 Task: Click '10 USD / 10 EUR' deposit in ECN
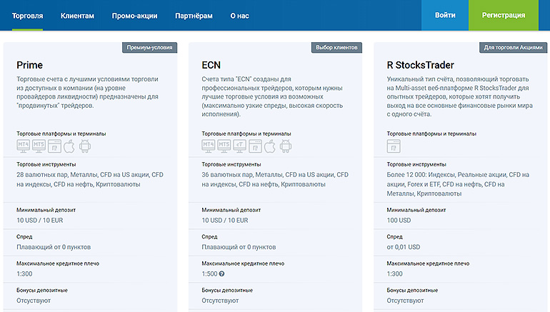click(x=225, y=220)
